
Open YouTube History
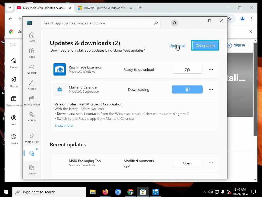point(14,139)
